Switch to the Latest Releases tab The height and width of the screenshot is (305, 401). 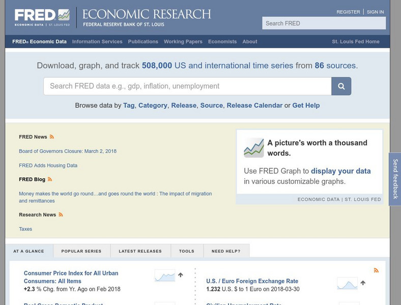coord(140,251)
